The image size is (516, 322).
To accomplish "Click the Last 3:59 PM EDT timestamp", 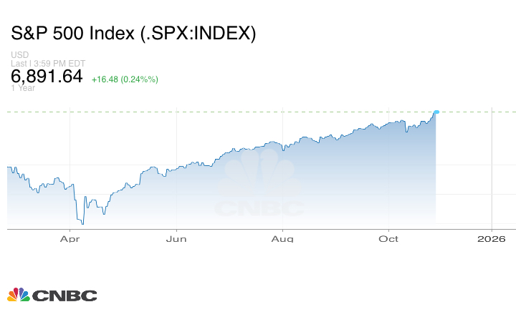I will 48,63.
